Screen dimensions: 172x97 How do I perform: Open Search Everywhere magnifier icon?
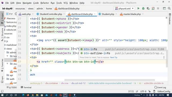click(169, 8)
